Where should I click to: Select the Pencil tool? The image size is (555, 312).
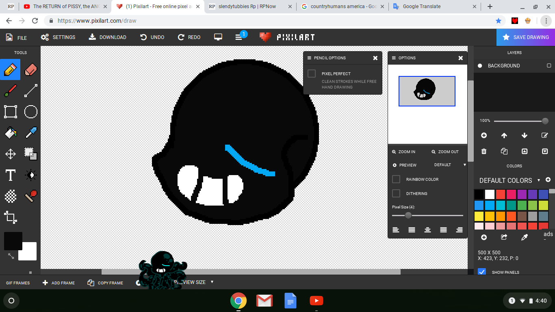(10, 69)
